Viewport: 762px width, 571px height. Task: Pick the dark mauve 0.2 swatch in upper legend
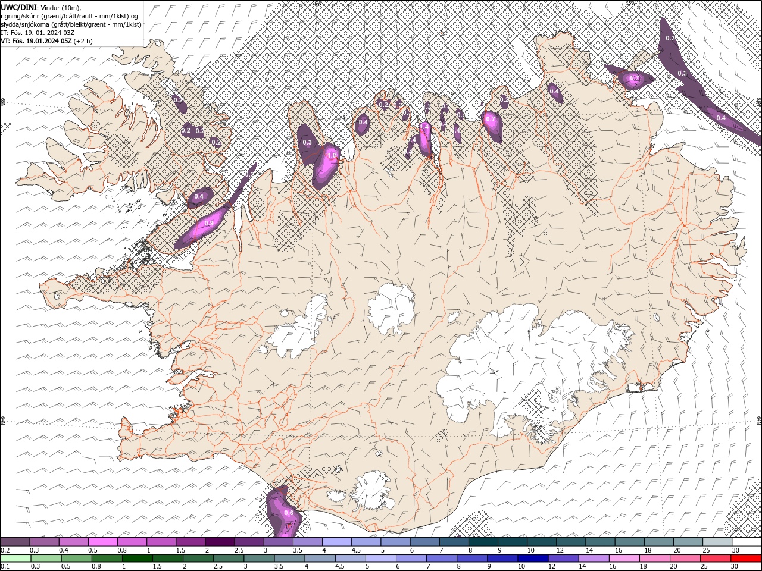15,542
